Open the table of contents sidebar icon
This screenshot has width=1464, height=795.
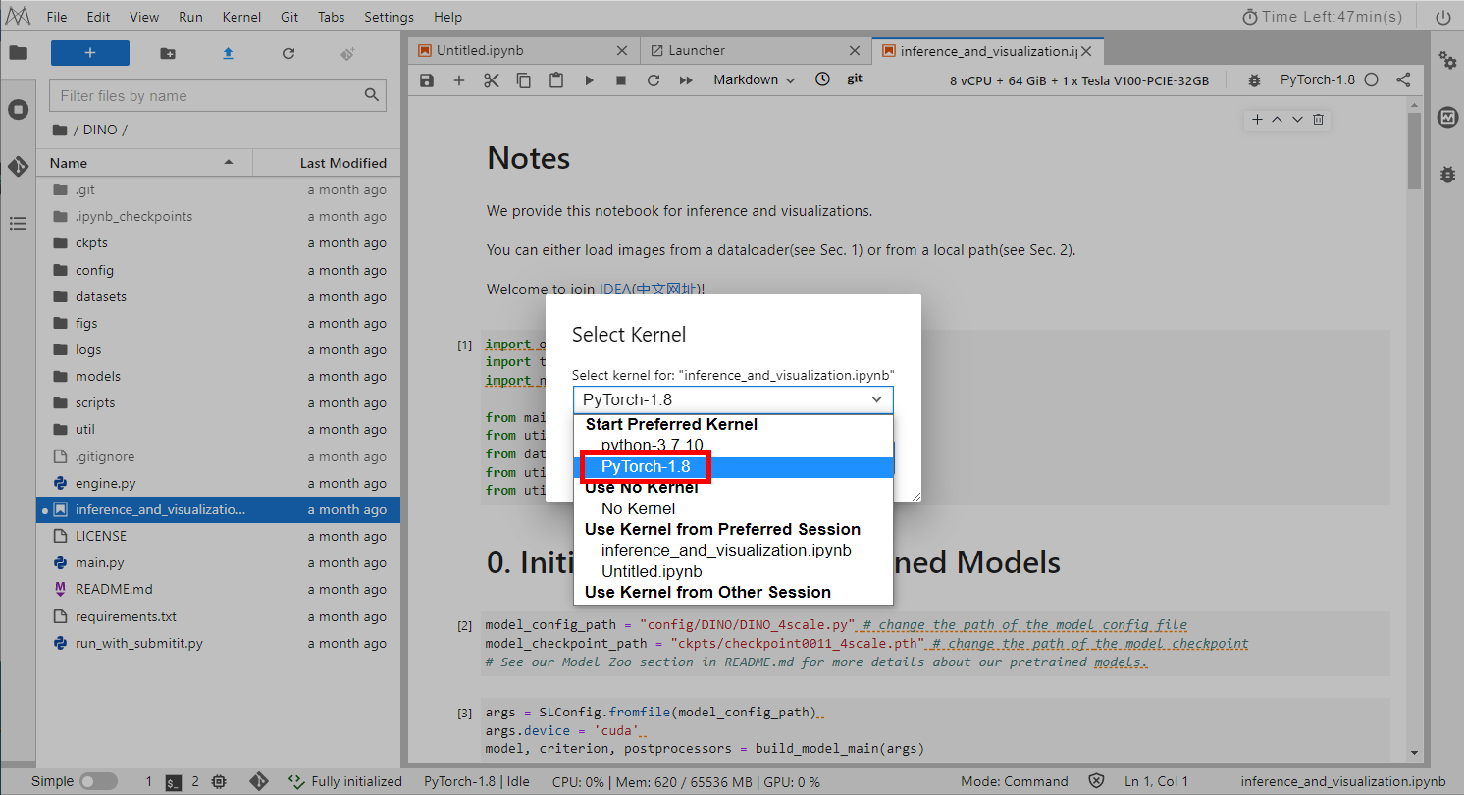pyautogui.click(x=18, y=224)
